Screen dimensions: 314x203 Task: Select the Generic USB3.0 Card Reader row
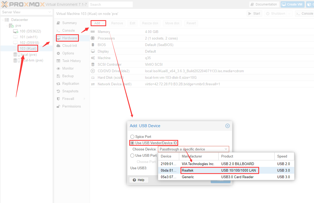click(226, 177)
